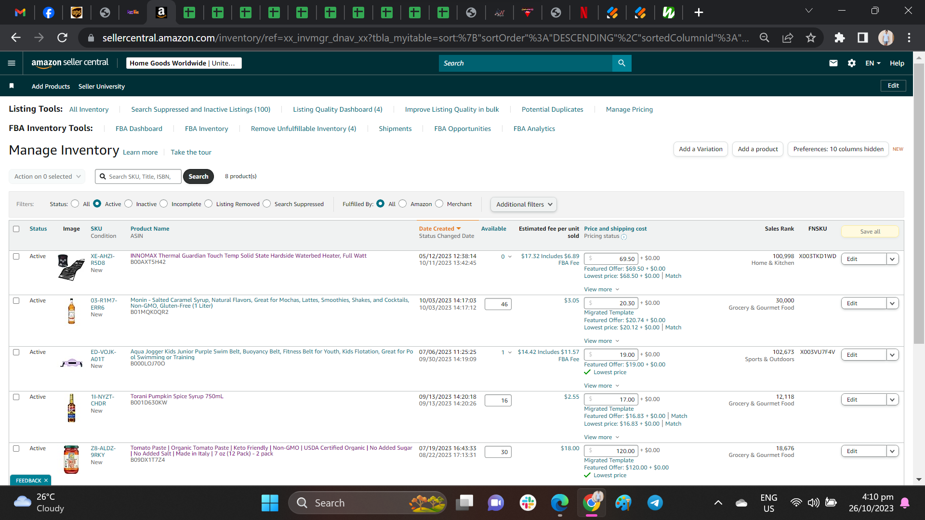
Task: Select the Inactive status radio button
Action: (x=128, y=204)
